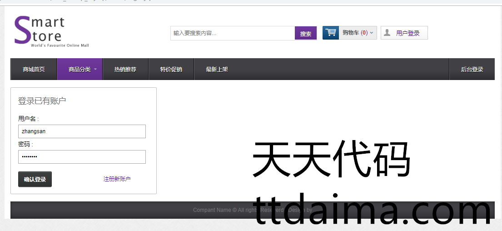
Task: Open the 热销推荐 menu item
Action: point(125,70)
